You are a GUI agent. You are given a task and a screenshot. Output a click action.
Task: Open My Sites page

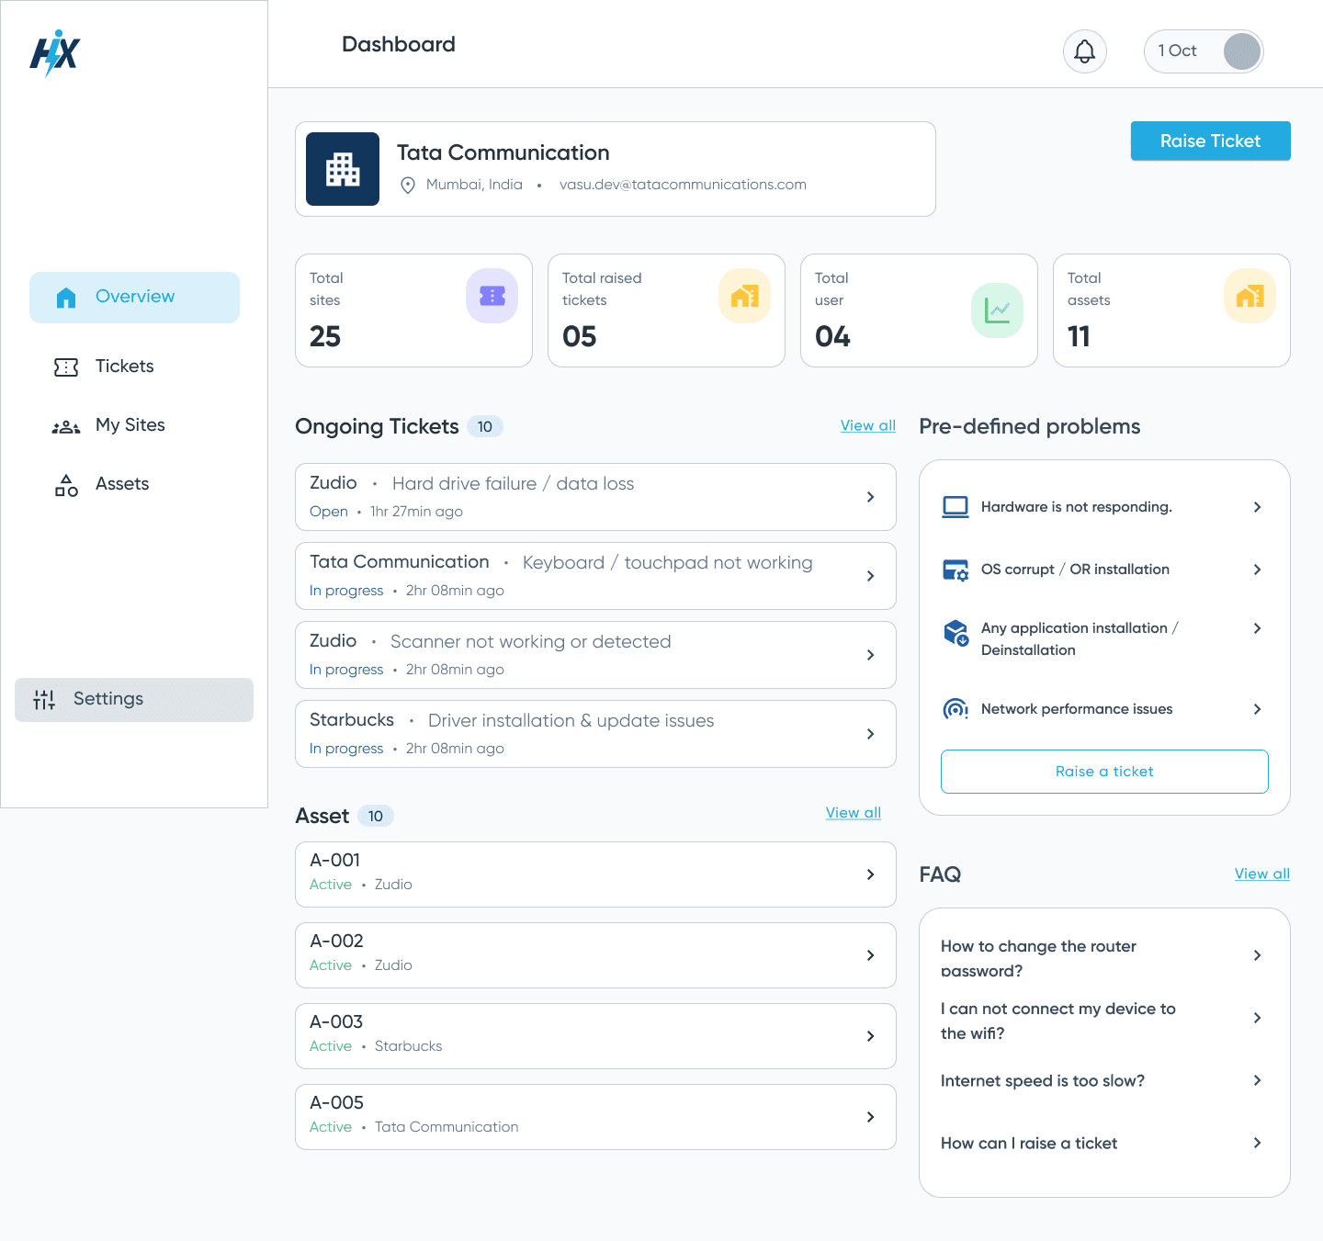pyautogui.click(x=130, y=425)
